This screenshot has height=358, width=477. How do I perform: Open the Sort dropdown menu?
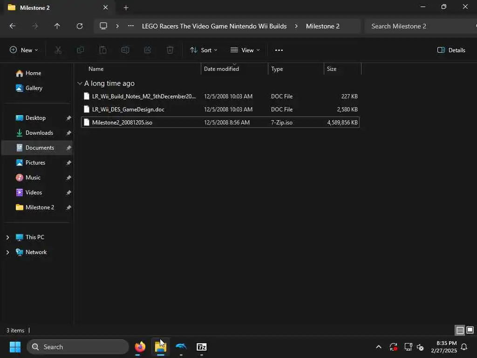pos(204,50)
